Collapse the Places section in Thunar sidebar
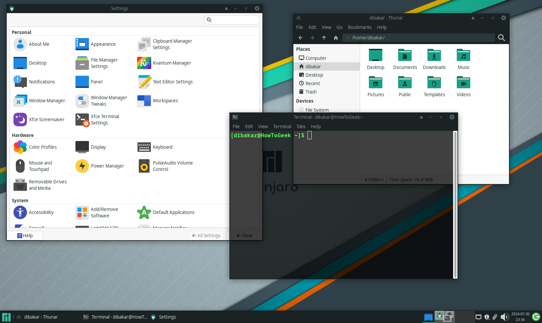The height and width of the screenshot is (323, 542). tap(303, 49)
